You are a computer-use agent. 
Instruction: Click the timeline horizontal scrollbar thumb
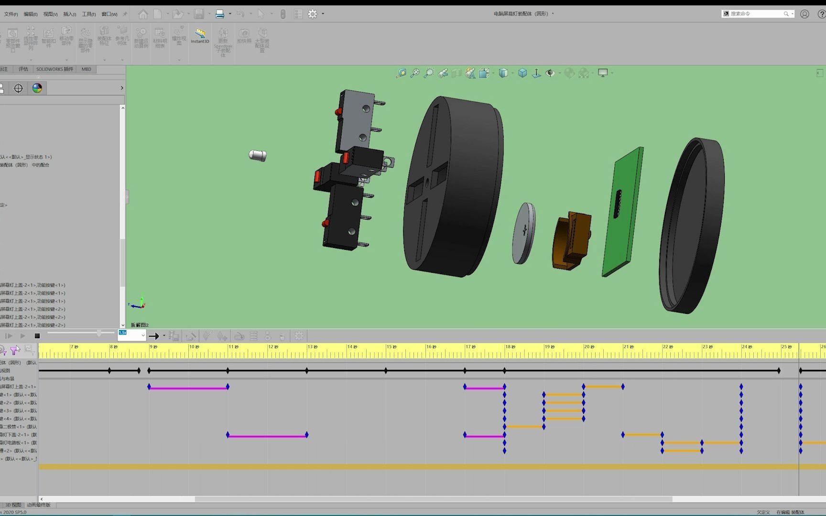(433, 499)
